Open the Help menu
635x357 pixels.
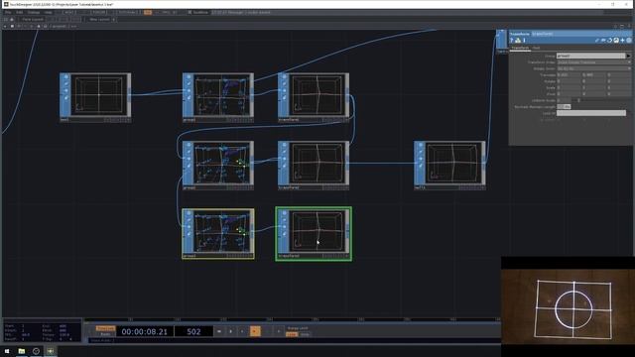[x=49, y=13]
